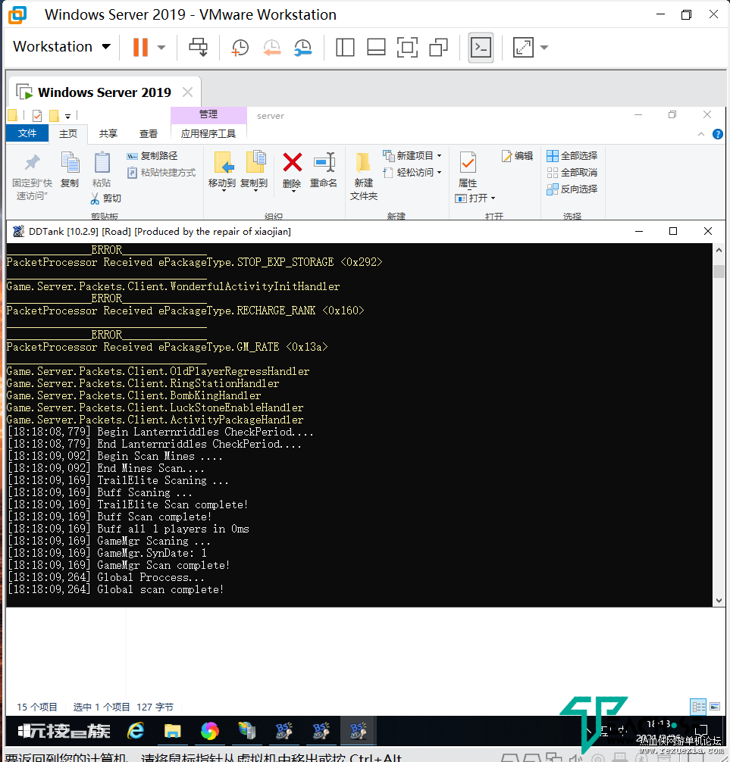730x762 pixels.
Task: Switch to the 共享 ribbon tab
Action: coord(108,133)
